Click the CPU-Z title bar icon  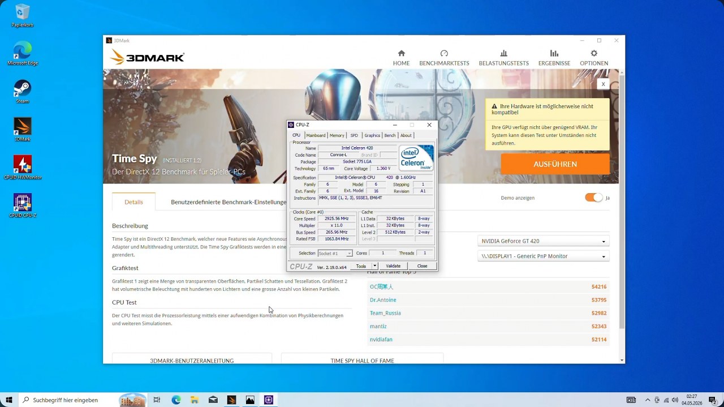click(x=291, y=125)
